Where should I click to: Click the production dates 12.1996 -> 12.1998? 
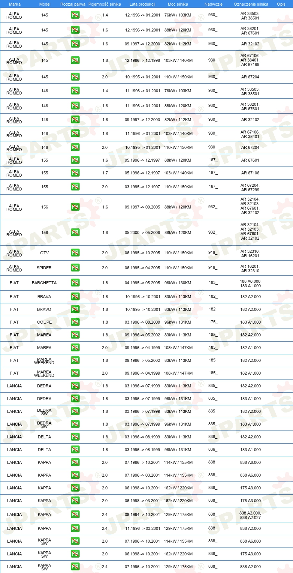point(142,60)
